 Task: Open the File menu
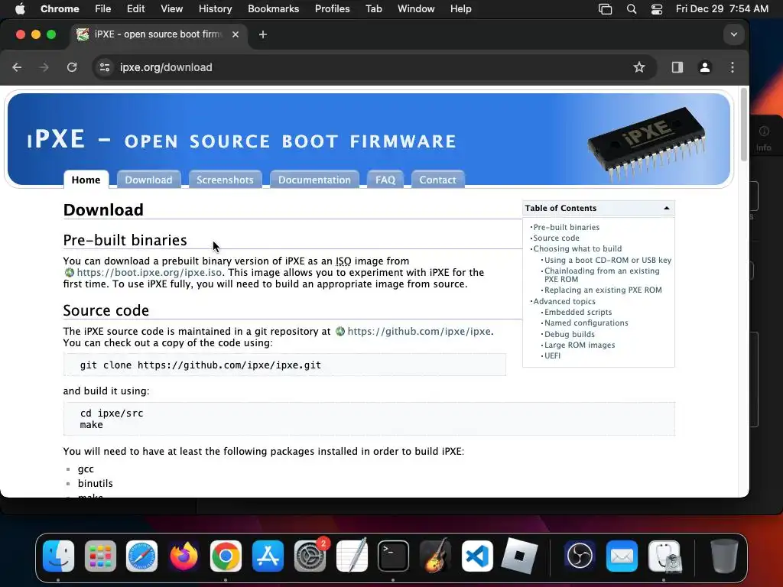pyautogui.click(x=103, y=8)
